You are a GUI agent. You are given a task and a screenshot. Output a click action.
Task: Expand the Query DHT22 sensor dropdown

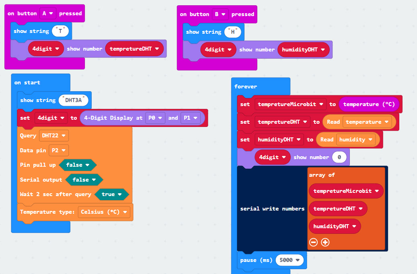tap(53, 136)
